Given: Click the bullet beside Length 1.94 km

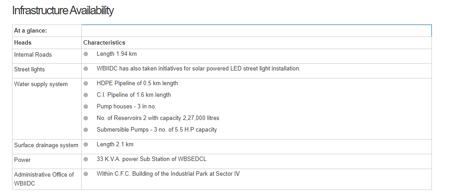Looking at the screenshot, I should (86, 54).
